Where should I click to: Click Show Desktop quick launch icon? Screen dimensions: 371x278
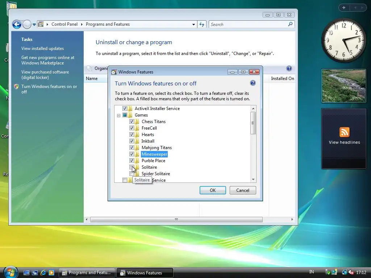[x=26, y=273]
